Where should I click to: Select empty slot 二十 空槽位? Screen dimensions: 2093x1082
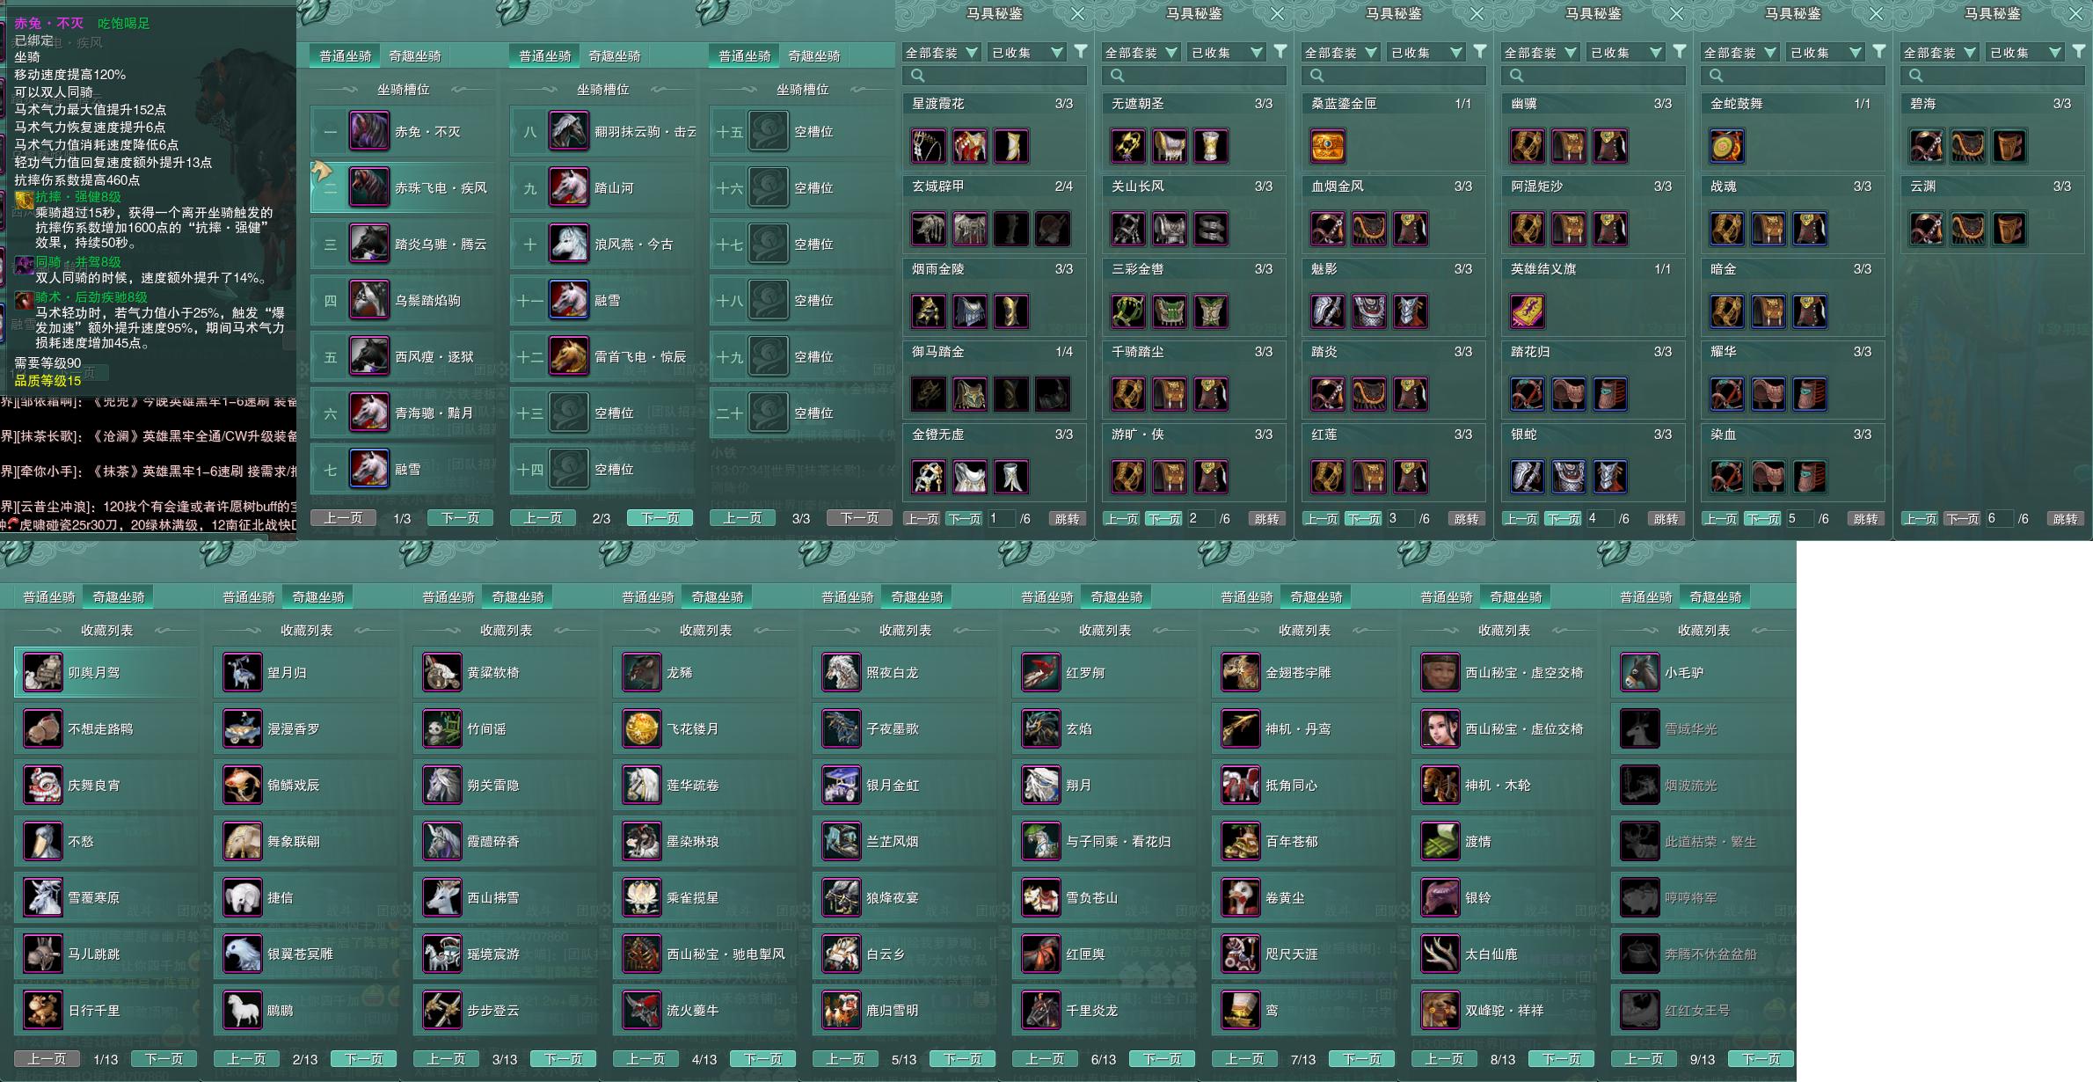point(800,413)
